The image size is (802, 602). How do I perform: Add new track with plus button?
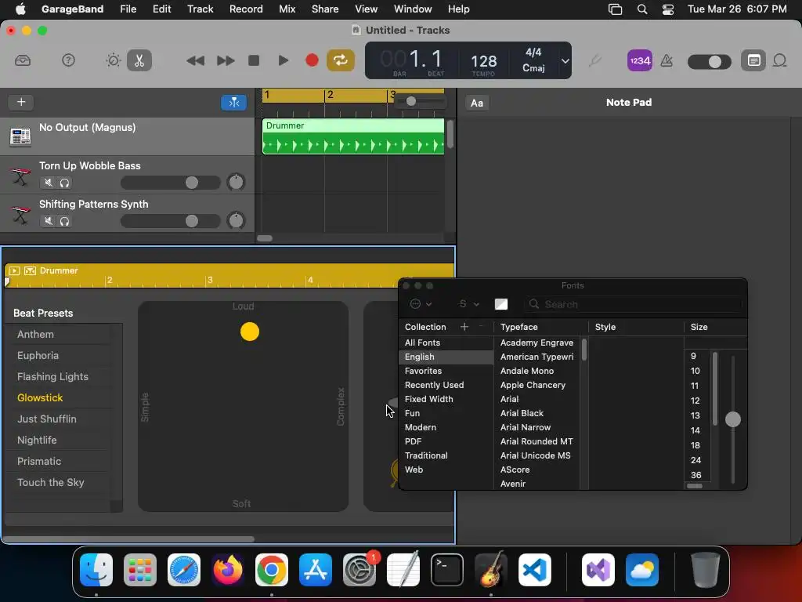21,102
